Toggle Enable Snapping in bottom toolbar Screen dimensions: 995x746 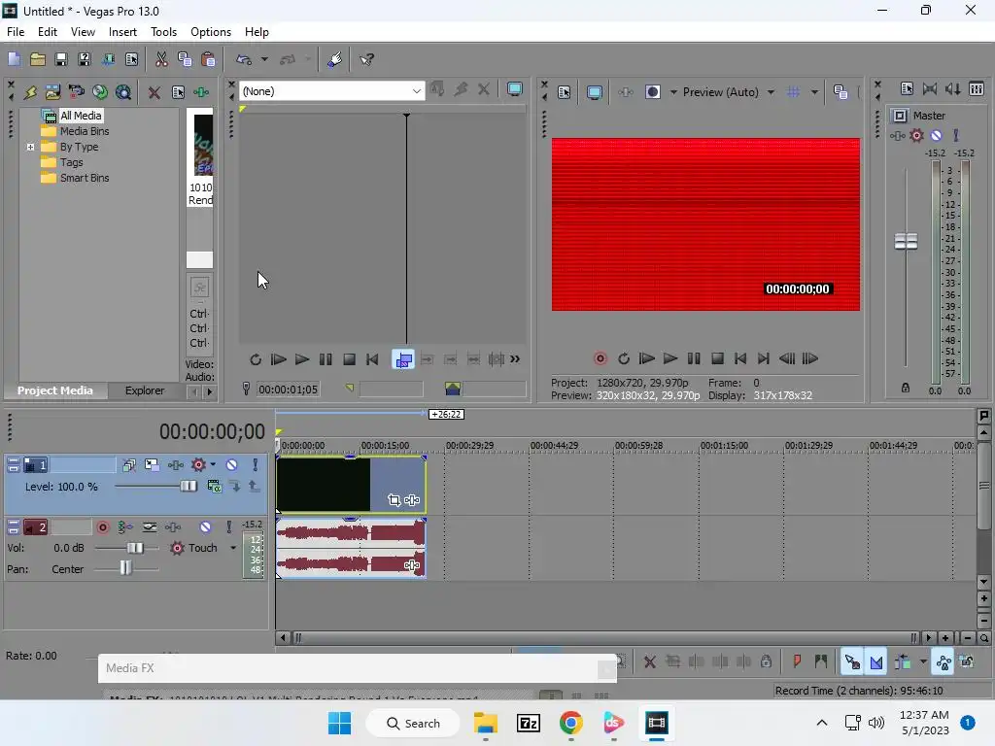pyautogui.click(x=852, y=661)
